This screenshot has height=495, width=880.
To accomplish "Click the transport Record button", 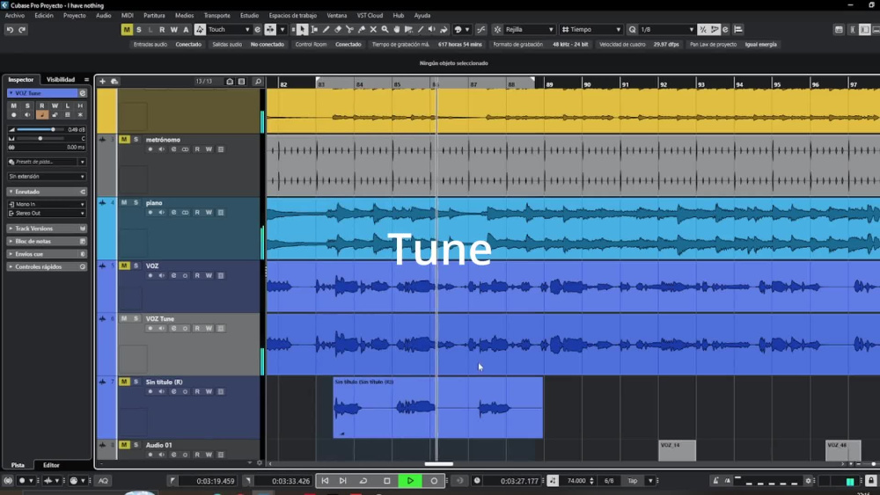I will tap(434, 481).
